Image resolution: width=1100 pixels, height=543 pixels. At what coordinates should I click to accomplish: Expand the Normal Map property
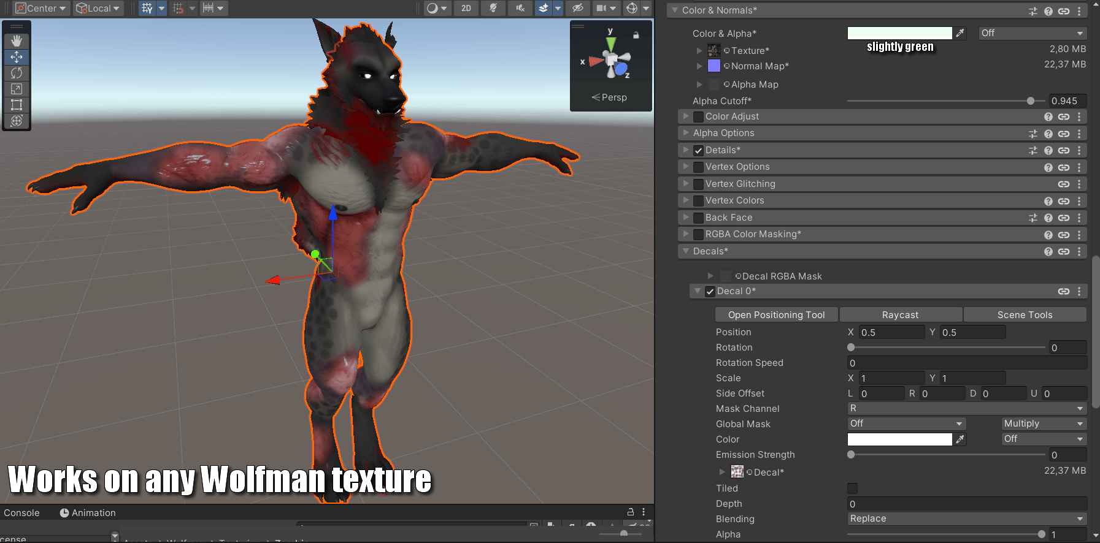pyautogui.click(x=699, y=66)
